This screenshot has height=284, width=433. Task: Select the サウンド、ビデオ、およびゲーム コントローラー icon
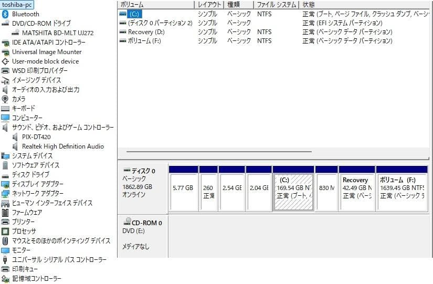click(5, 128)
